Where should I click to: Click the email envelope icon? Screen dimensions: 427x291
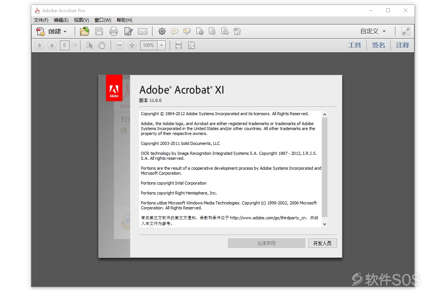143,31
